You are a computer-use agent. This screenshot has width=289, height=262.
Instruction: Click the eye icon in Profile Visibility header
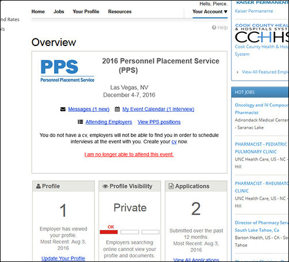click(105, 186)
